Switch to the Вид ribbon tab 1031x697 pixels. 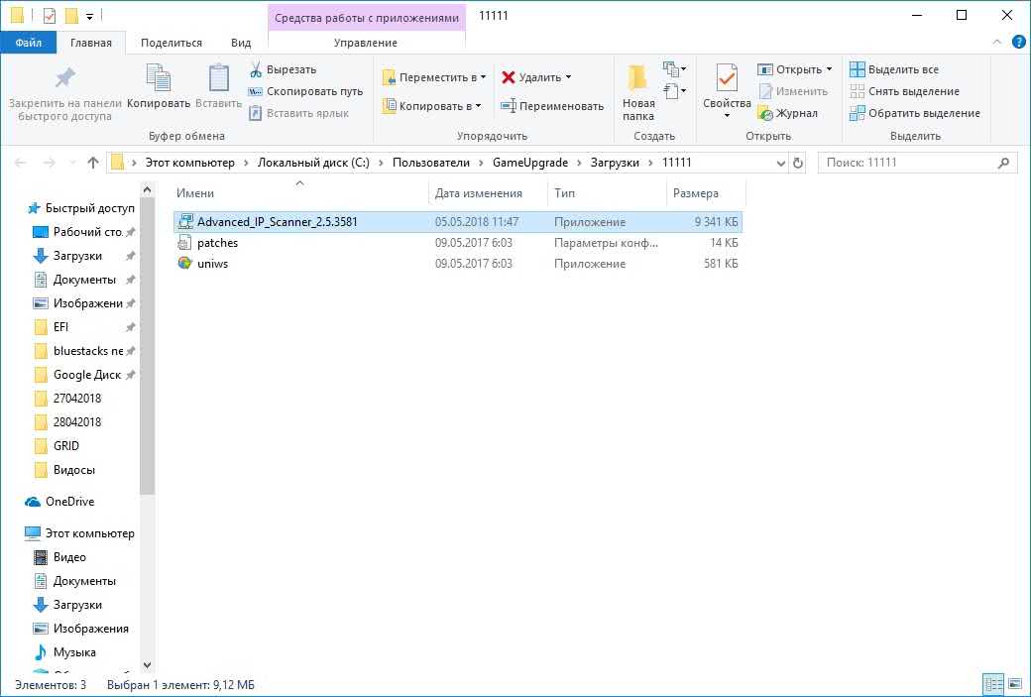coord(241,43)
